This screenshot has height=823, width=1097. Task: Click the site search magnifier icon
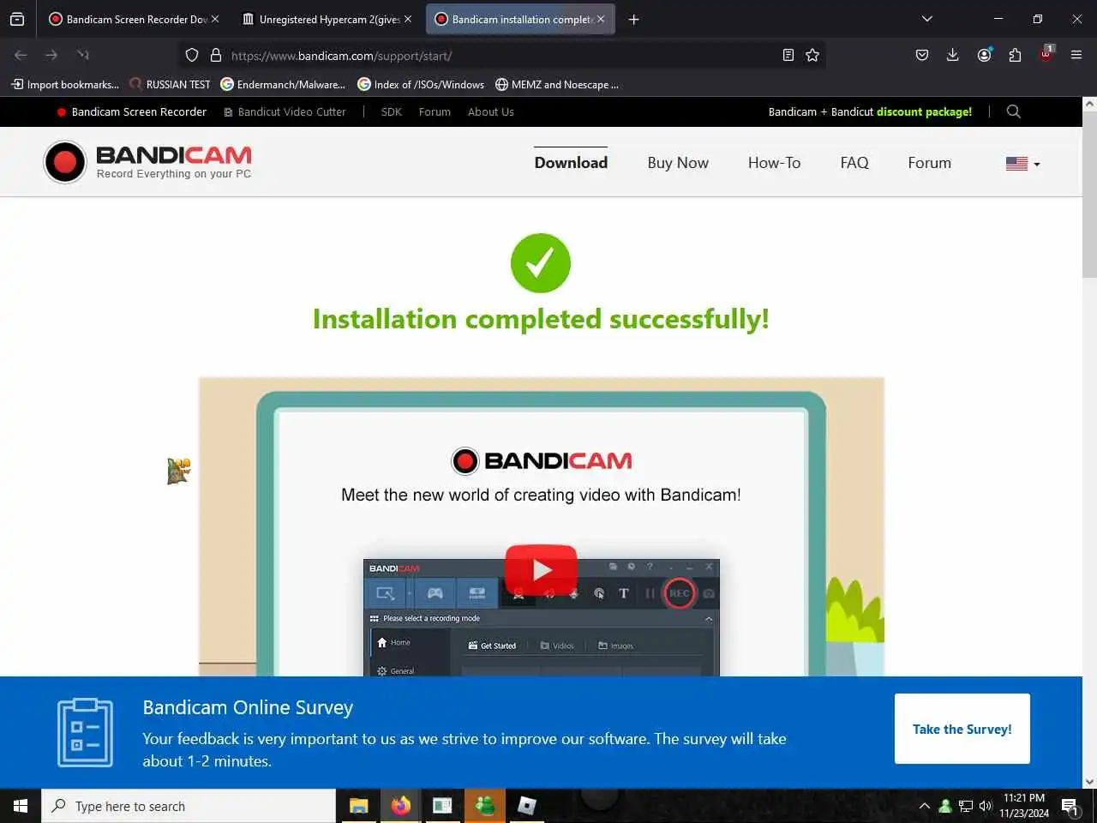click(1014, 111)
